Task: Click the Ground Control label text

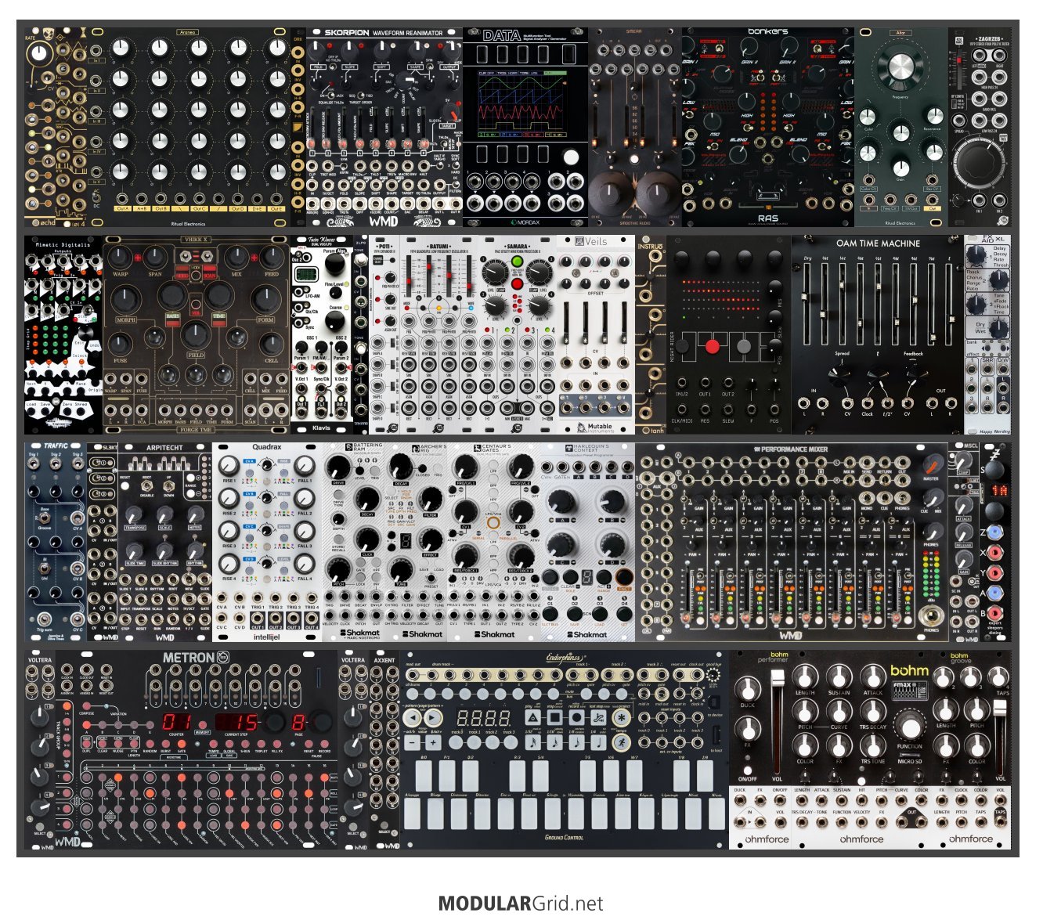Action: tap(564, 837)
